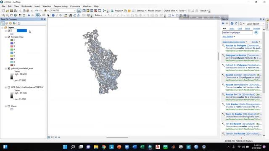Go back to previous extent

pyautogui.click(x=29, y=15)
